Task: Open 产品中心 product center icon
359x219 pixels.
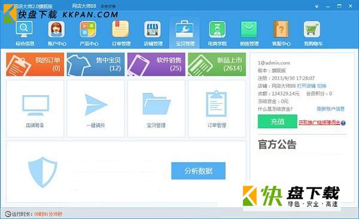Action: 89,29
